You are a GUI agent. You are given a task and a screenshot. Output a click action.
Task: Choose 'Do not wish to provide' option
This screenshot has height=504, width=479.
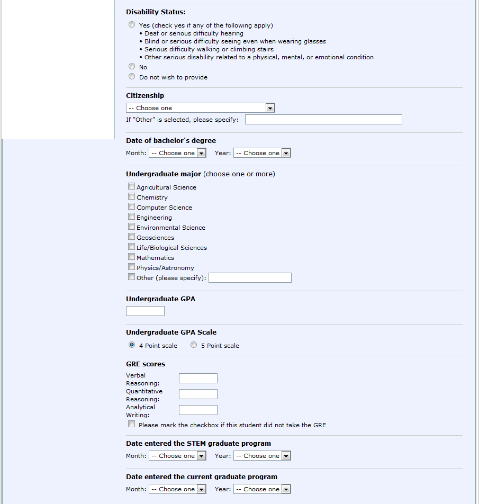pyautogui.click(x=132, y=77)
